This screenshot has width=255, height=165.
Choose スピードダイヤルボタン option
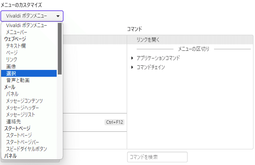(x=29, y=149)
